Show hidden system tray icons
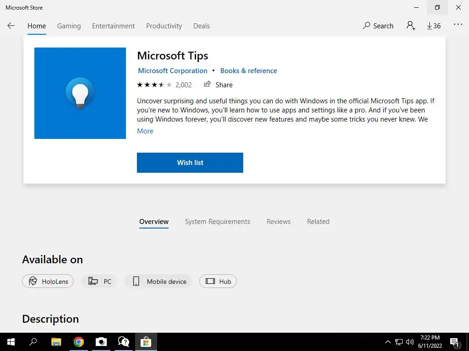Image resolution: width=469 pixels, height=351 pixels. (387, 342)
